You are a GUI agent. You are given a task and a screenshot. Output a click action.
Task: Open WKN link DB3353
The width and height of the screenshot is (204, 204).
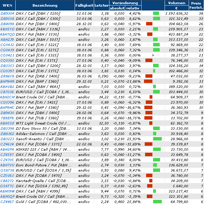pyautogui.click(x=7, y=66)
